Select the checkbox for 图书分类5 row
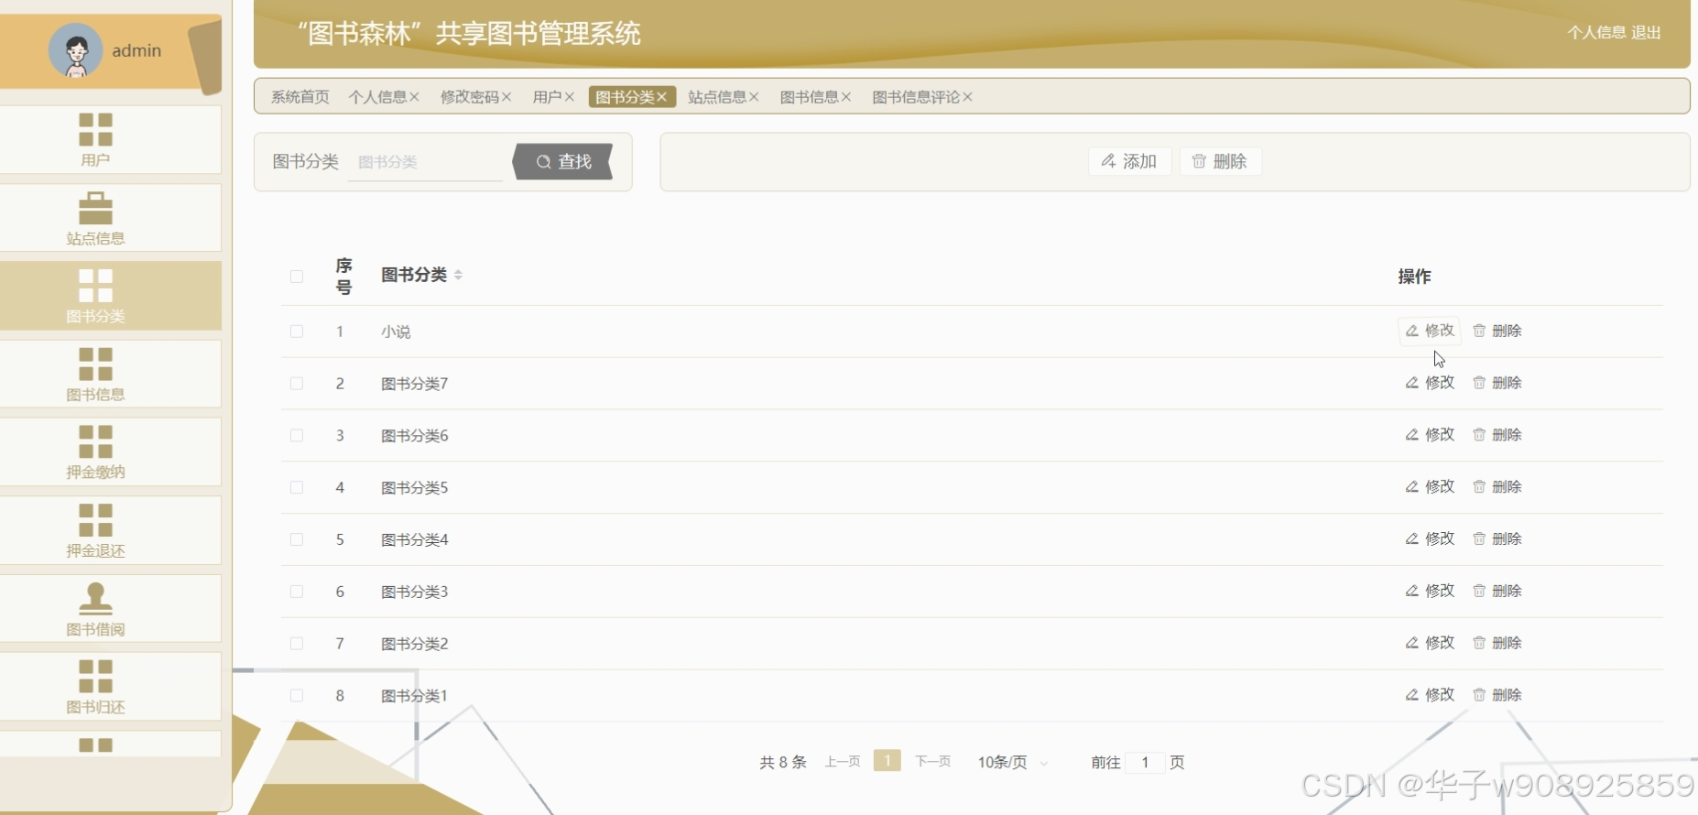 pos(297,487)
